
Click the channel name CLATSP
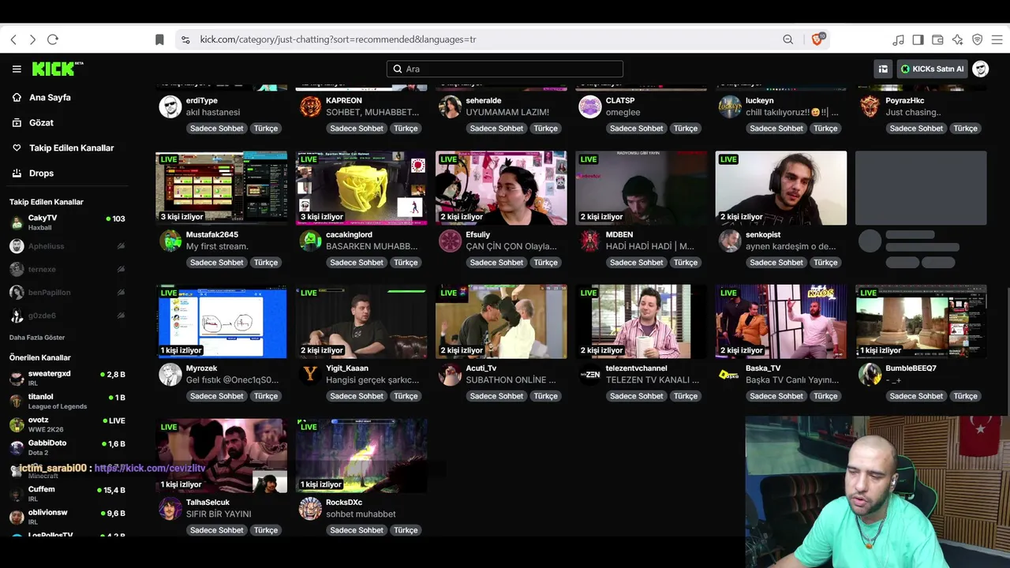click(620, 101)
